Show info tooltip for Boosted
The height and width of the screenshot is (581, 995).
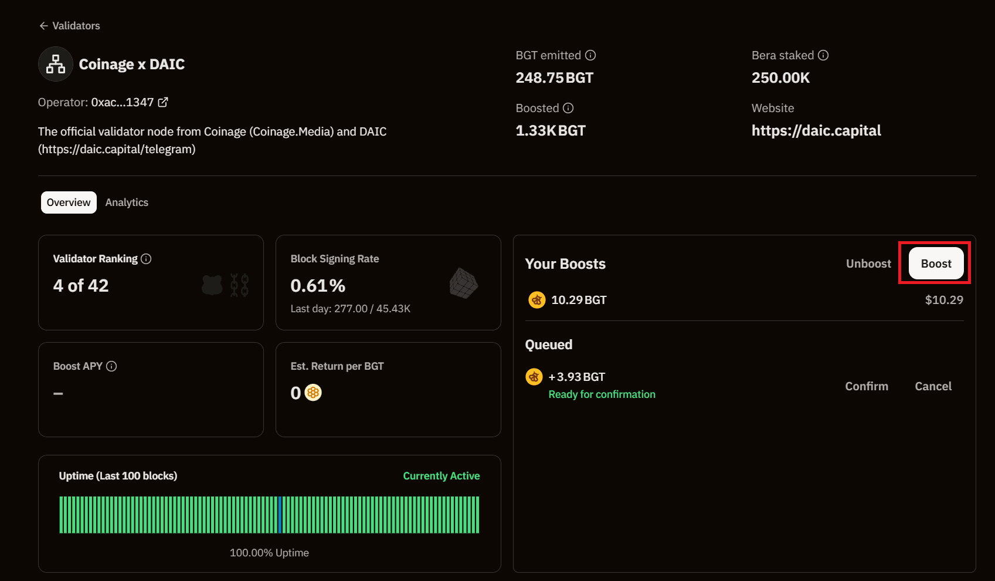pos(568,108)
